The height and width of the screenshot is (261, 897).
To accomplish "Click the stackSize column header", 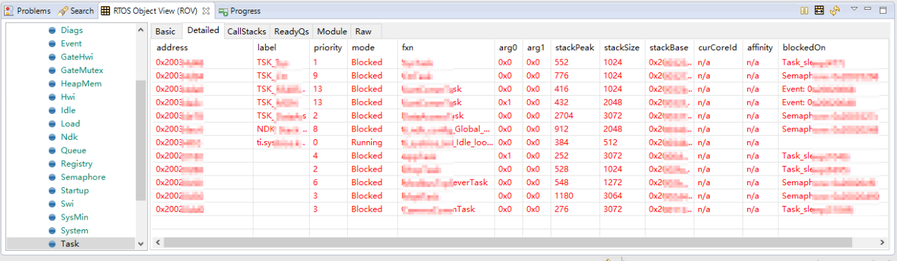I will [x=622, y=48].
